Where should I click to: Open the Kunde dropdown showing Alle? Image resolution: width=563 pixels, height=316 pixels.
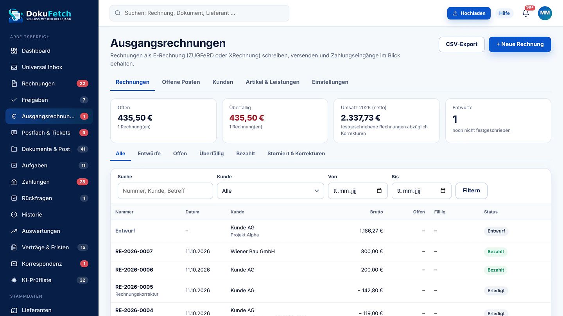point(271,191)
